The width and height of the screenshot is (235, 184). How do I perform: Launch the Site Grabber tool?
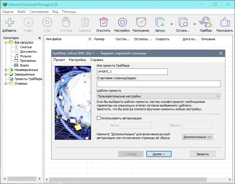coord(206,24)
